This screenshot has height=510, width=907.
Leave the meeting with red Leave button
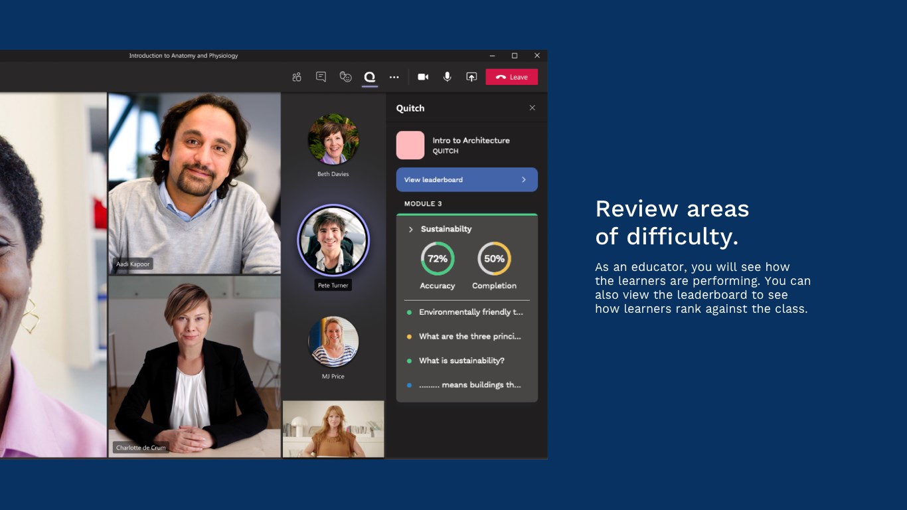(x=511, y=77)
